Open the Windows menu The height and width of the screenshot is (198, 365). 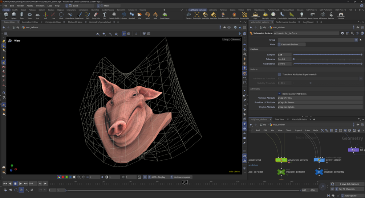(40, 5)
